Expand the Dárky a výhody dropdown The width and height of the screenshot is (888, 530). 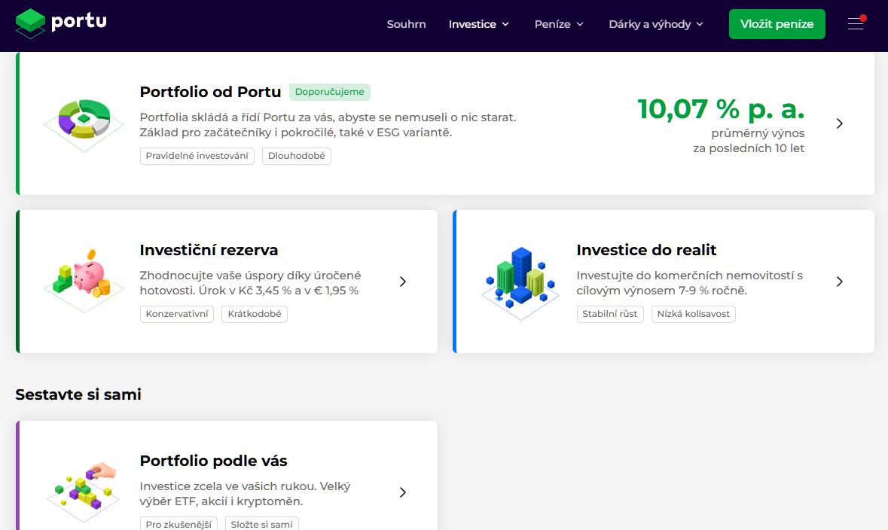[656, 24]
